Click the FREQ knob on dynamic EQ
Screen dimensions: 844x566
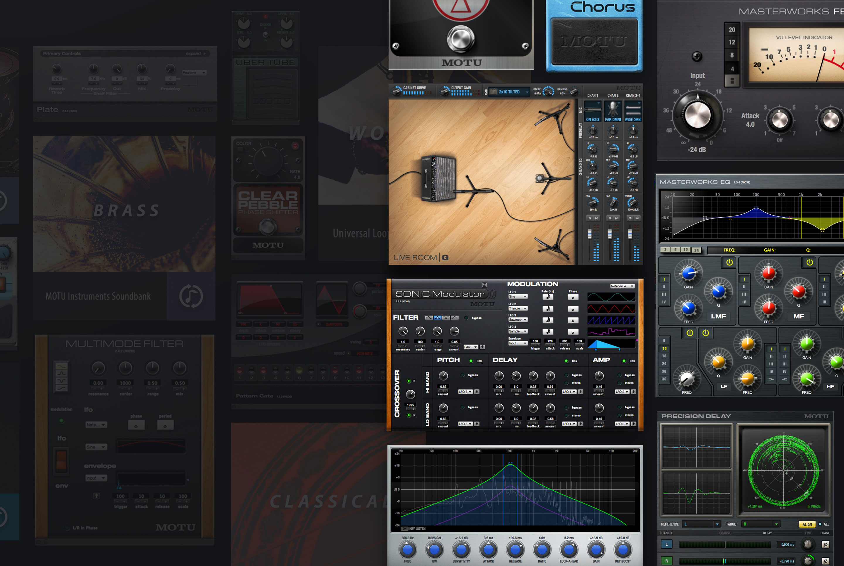[x=407, y=550]
